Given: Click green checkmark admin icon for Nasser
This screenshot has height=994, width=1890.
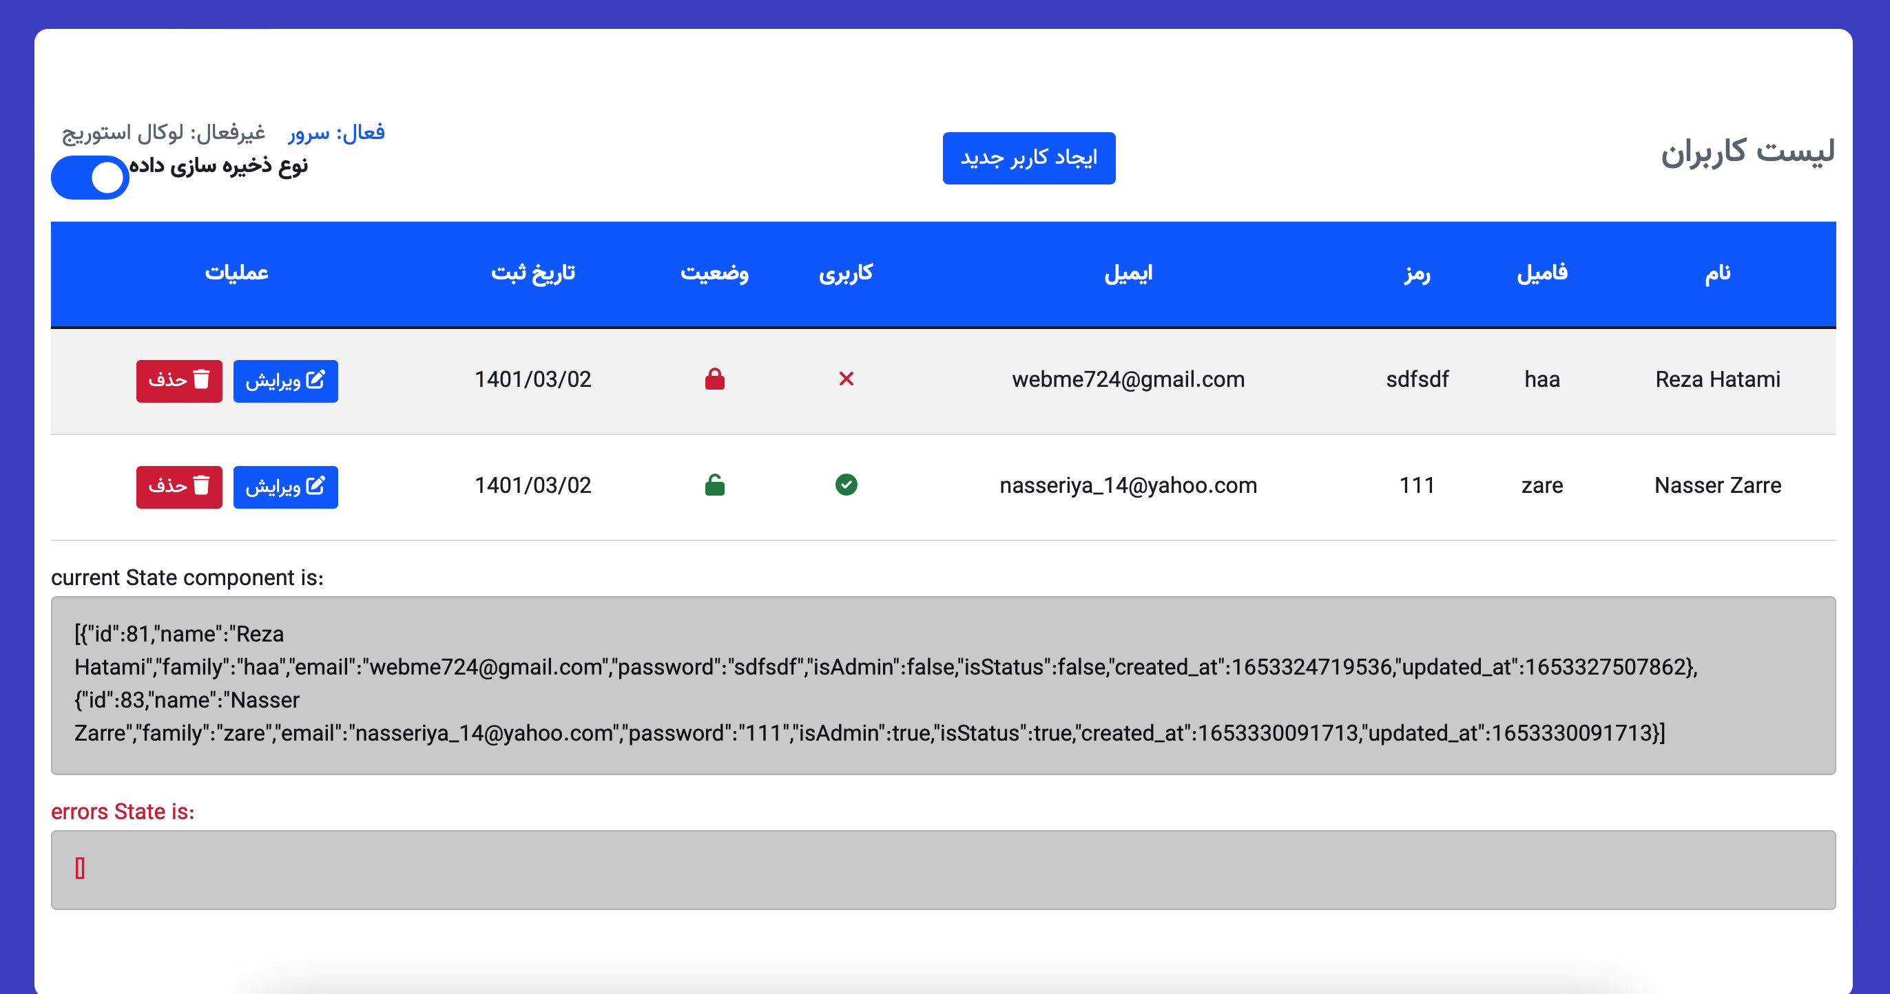Looking at the screenshot, I should pos(846,485).
